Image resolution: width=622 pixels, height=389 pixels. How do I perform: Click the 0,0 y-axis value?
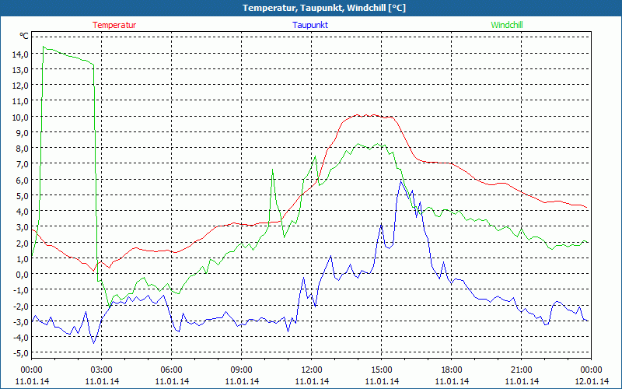click(23, 275)
